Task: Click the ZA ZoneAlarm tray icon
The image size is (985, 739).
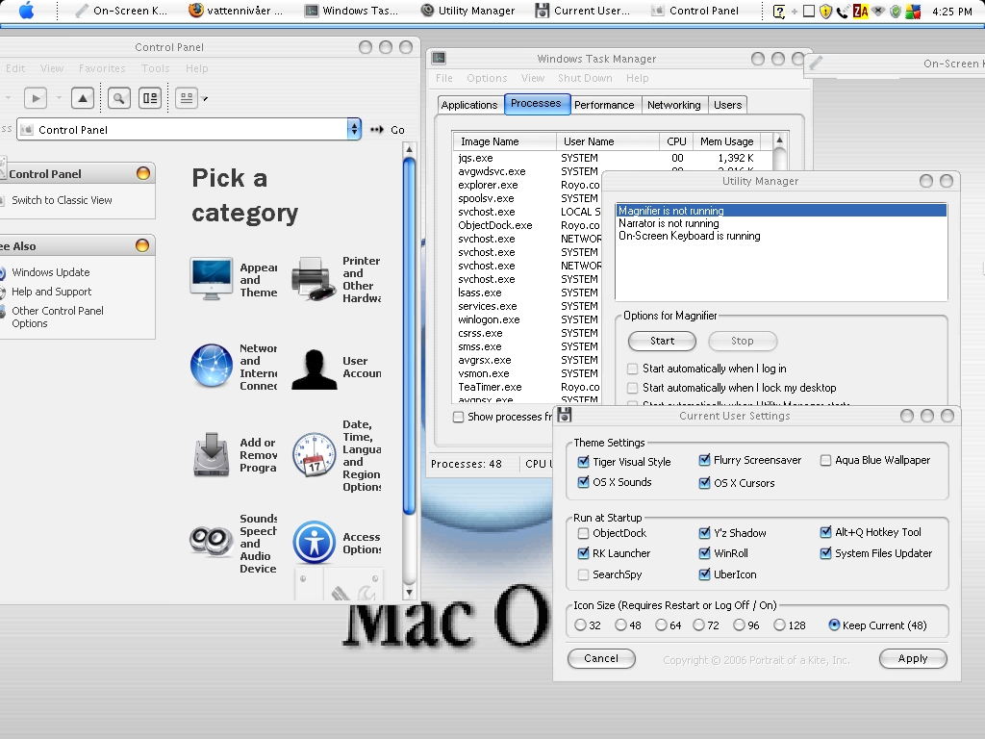Action: point(861,11)
